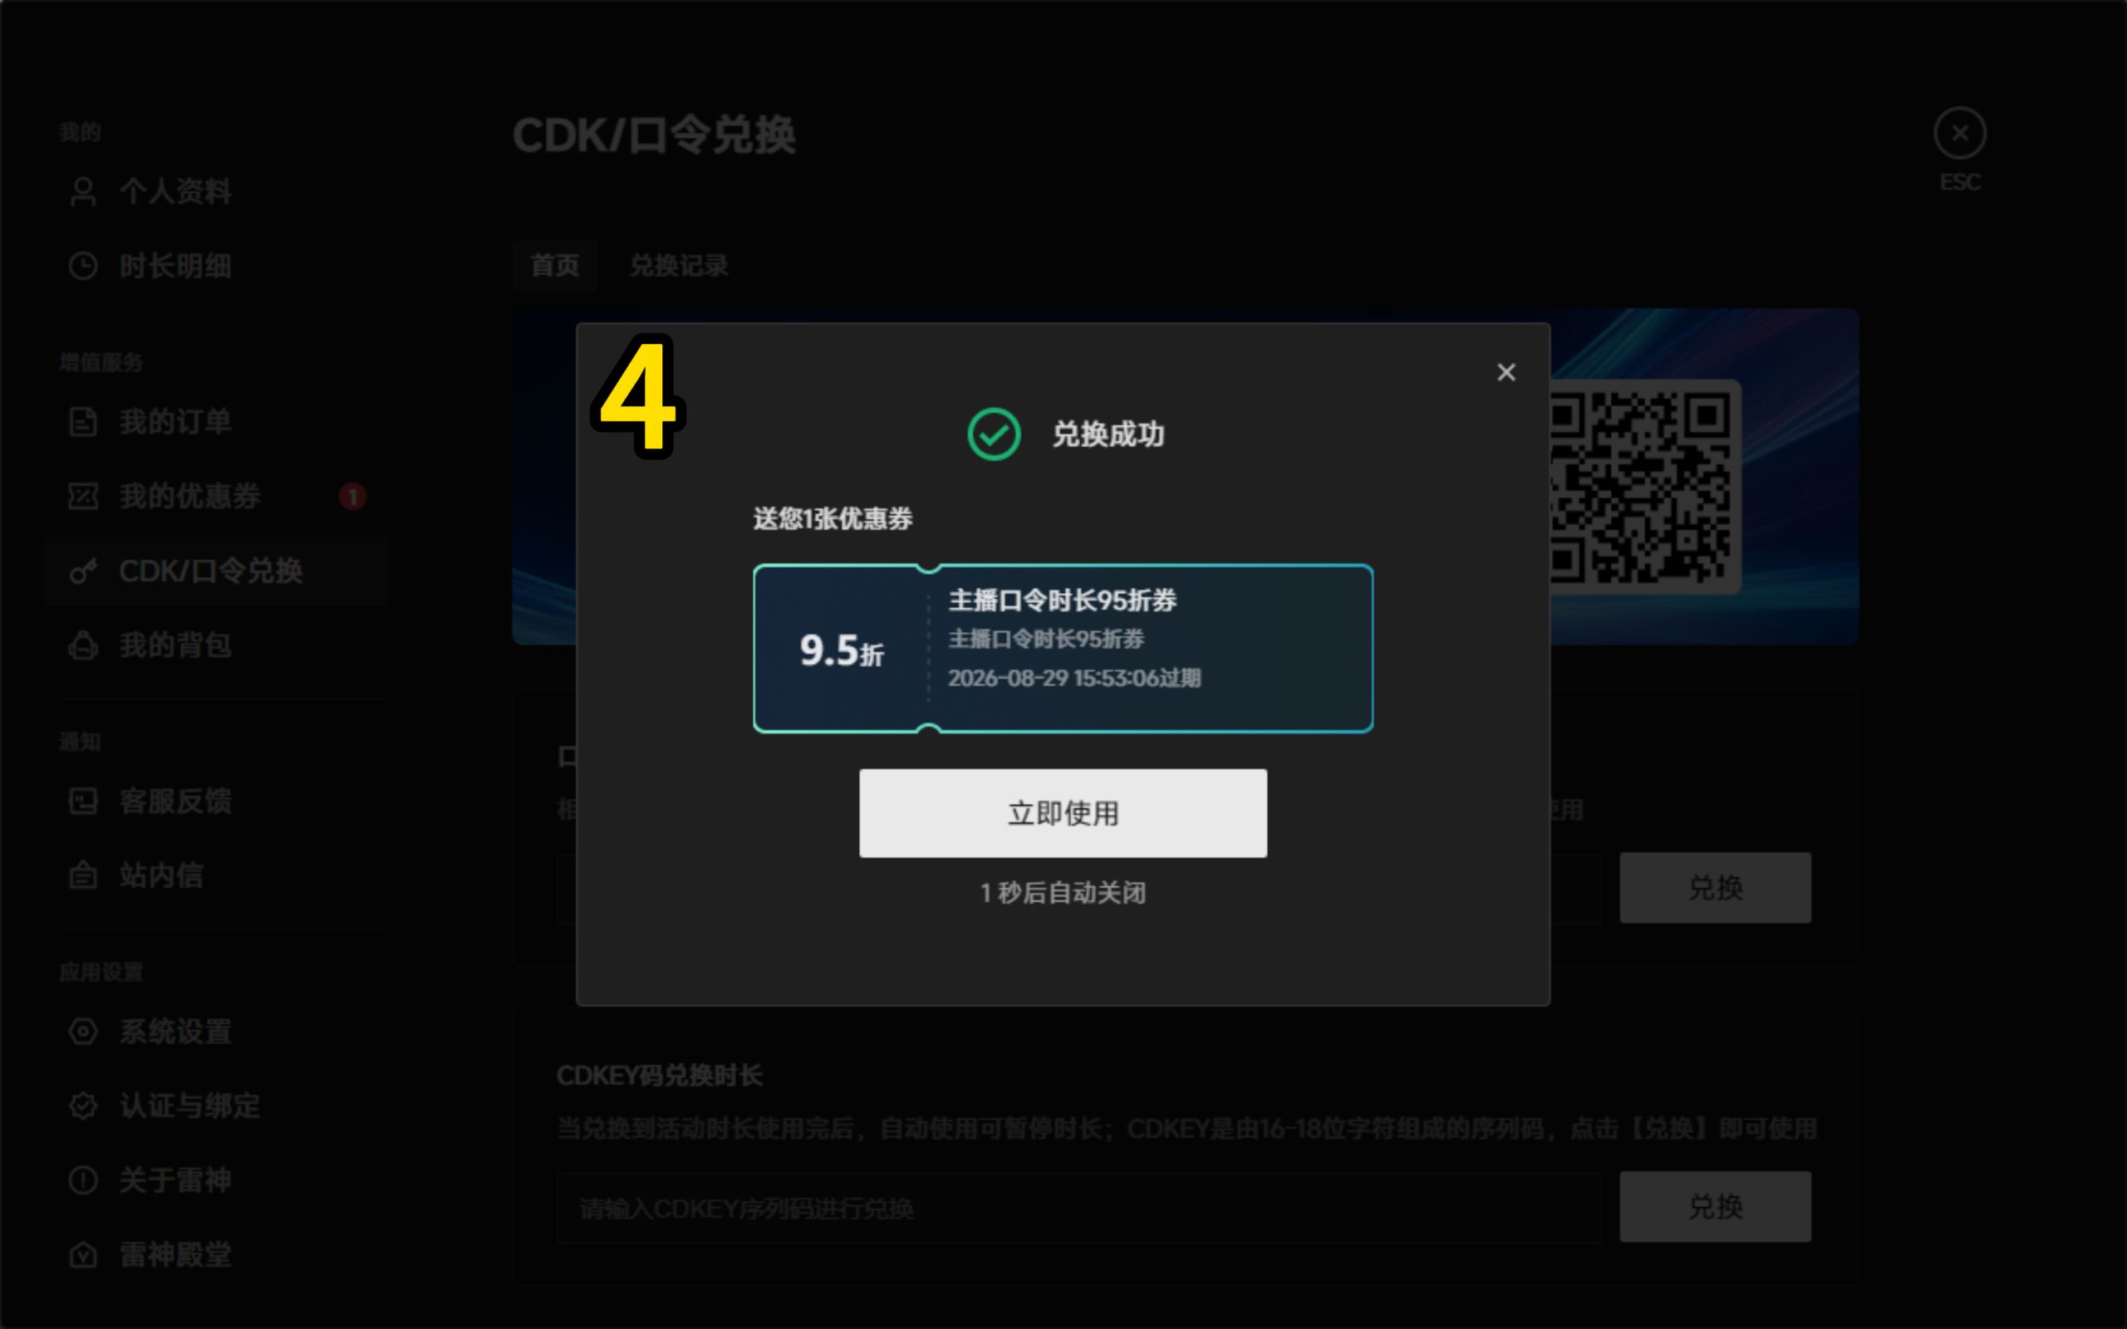Viewport: 2127px width, 1329px height.
Task: Click the red notification badge on 我的优惠券
Action: pos(352,497)
